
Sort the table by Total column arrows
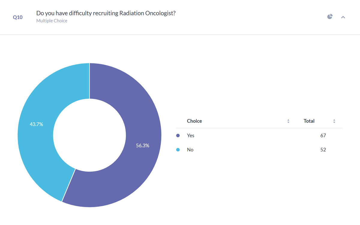[334, 121]
